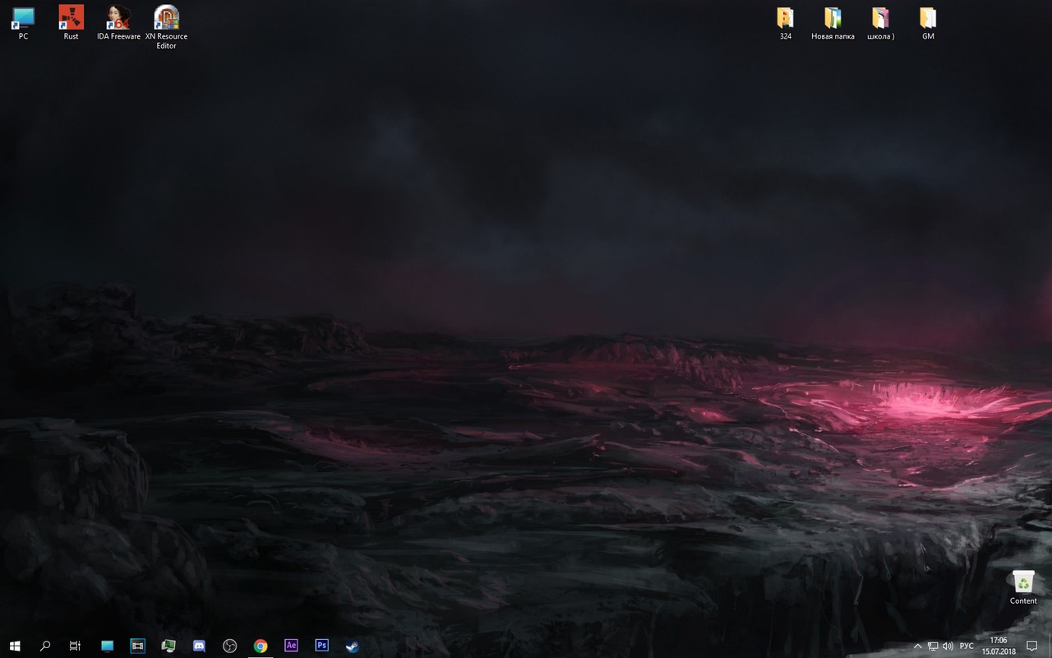1052x658 pixels.
Task: Open the Action Center notifications icon
Action: 1032,646
